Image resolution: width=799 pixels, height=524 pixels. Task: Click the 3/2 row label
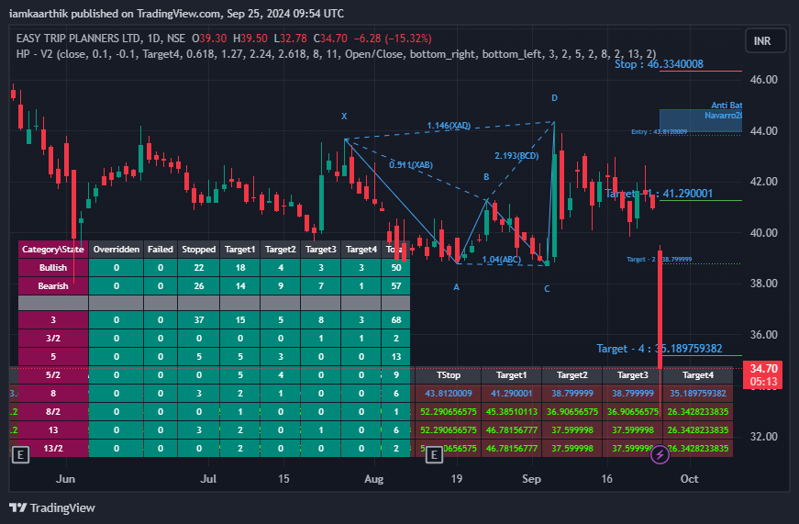[x=53, y=339]
